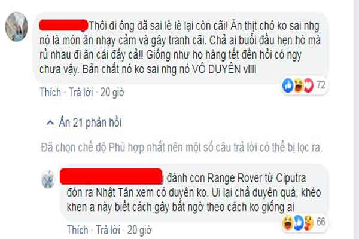The image size is (359, 239).
Task: Collapse replies via the Ẩn 21 phản hồi chevron
Action: coord(50,123)
